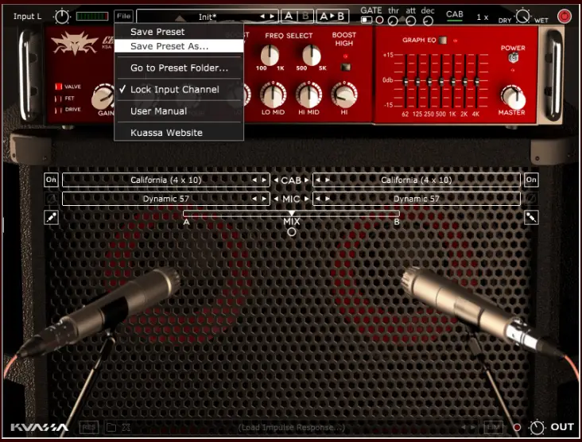Adjust the 100–1K frequency select knob
Screen dimensions: 582x442
270,55
